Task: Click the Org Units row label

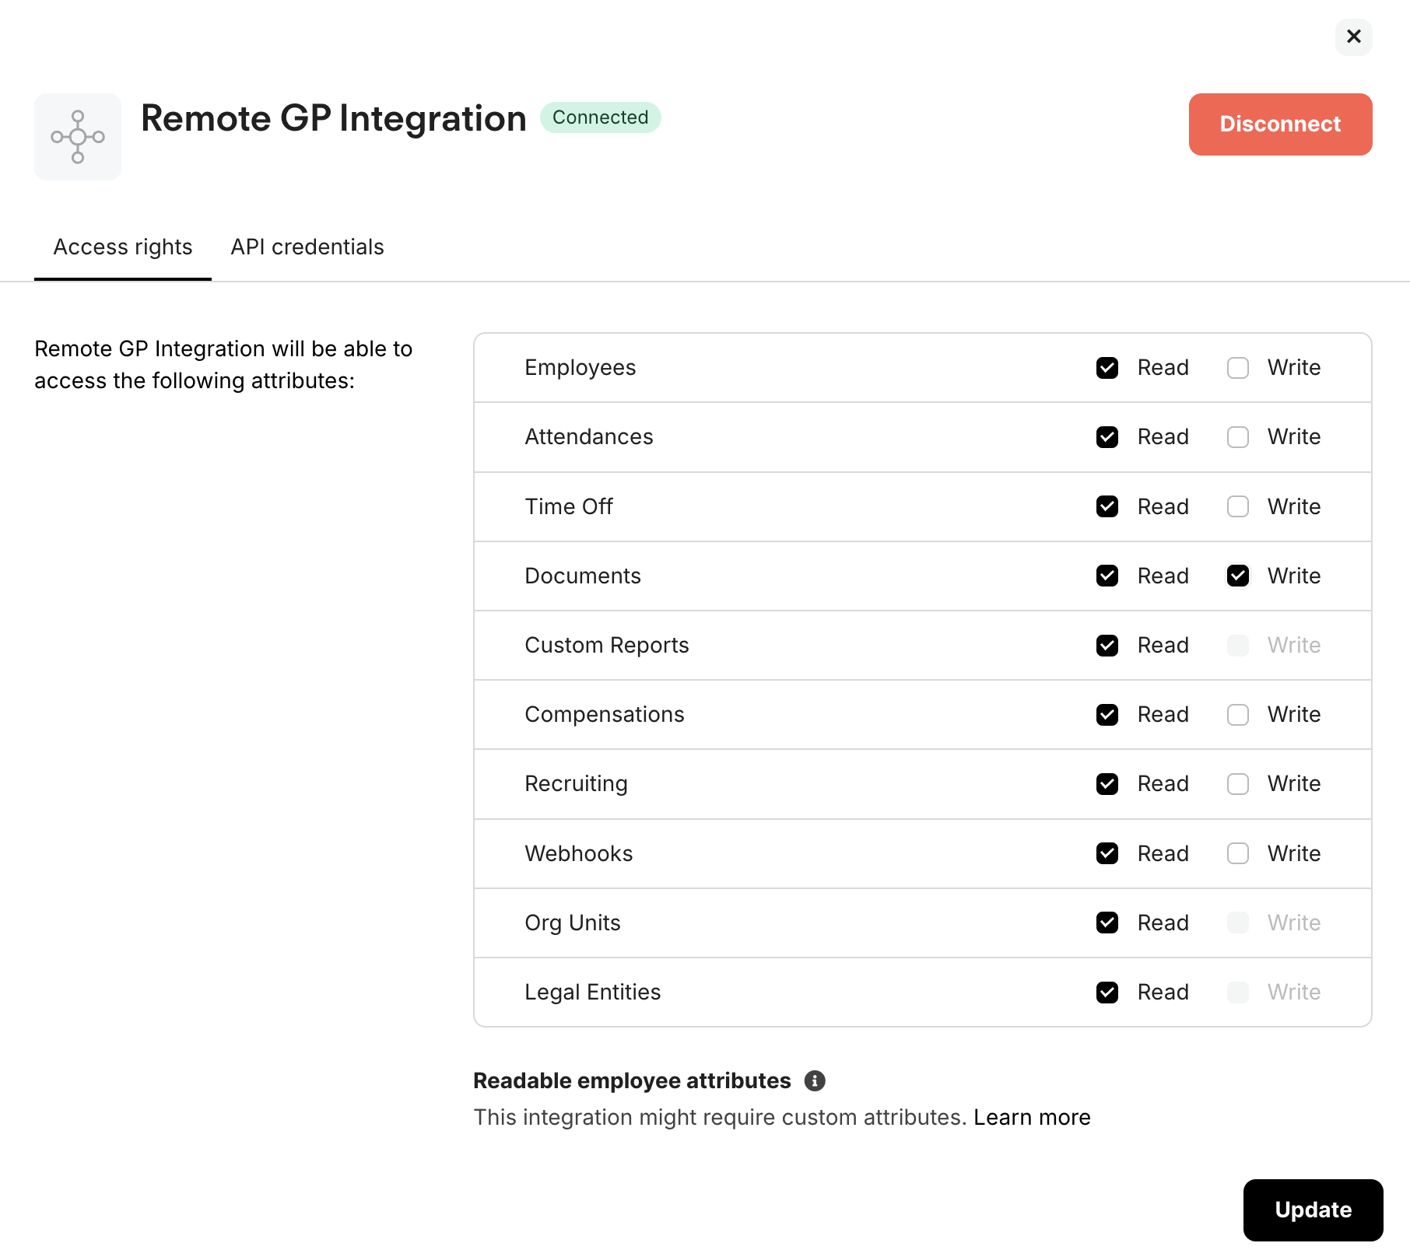Action: pos(573,923)
